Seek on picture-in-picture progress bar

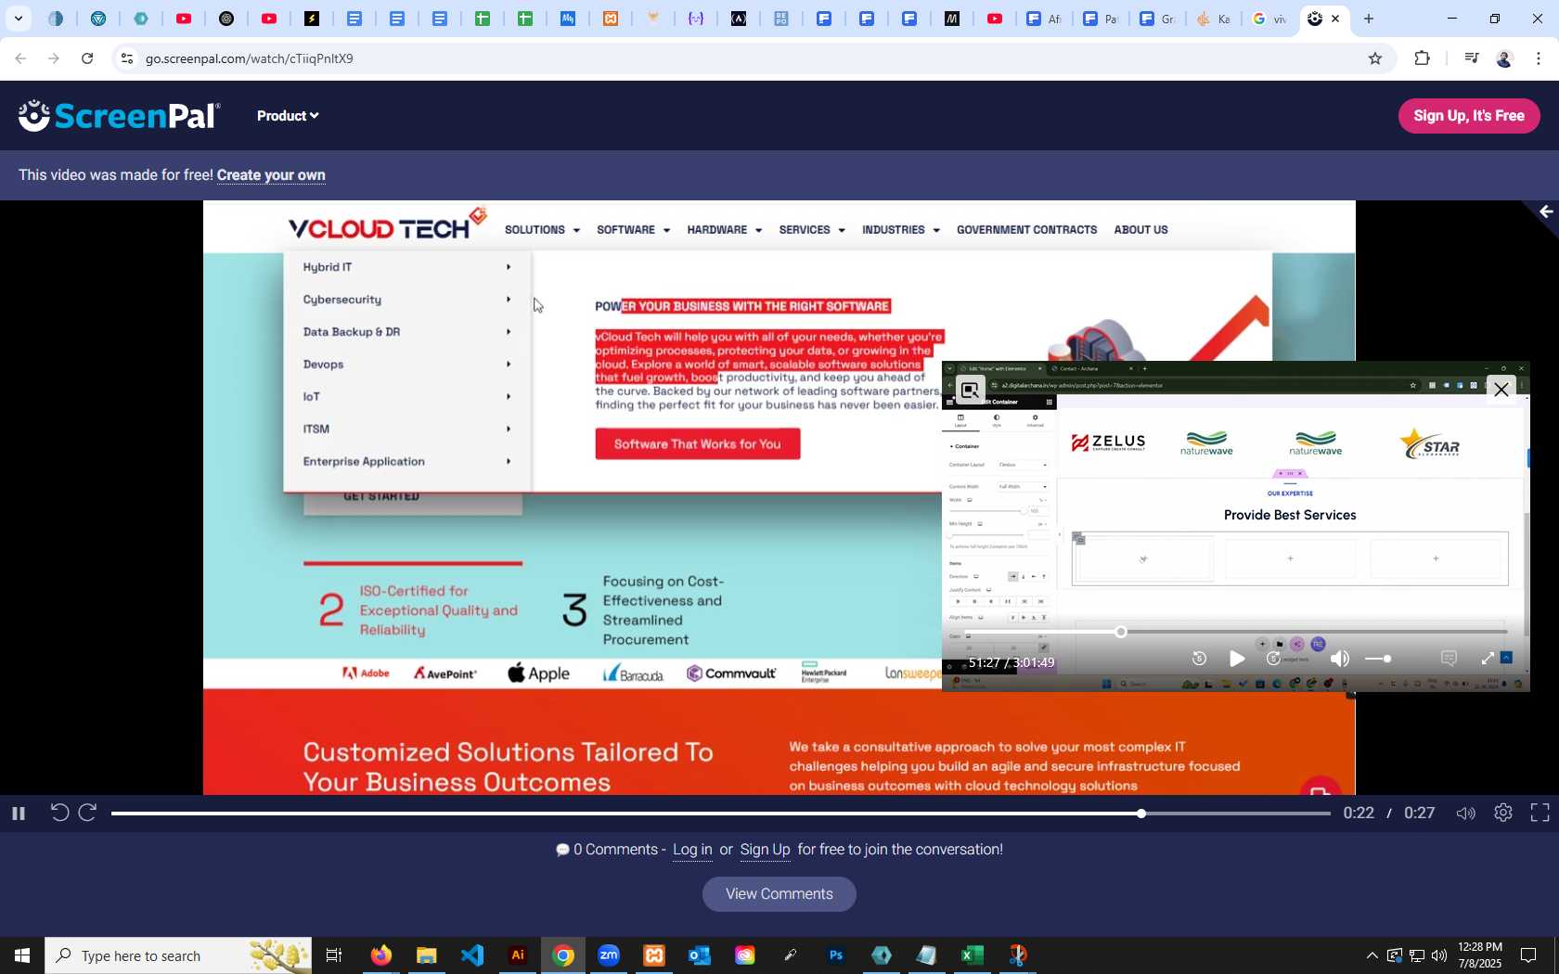[1236, 633]
